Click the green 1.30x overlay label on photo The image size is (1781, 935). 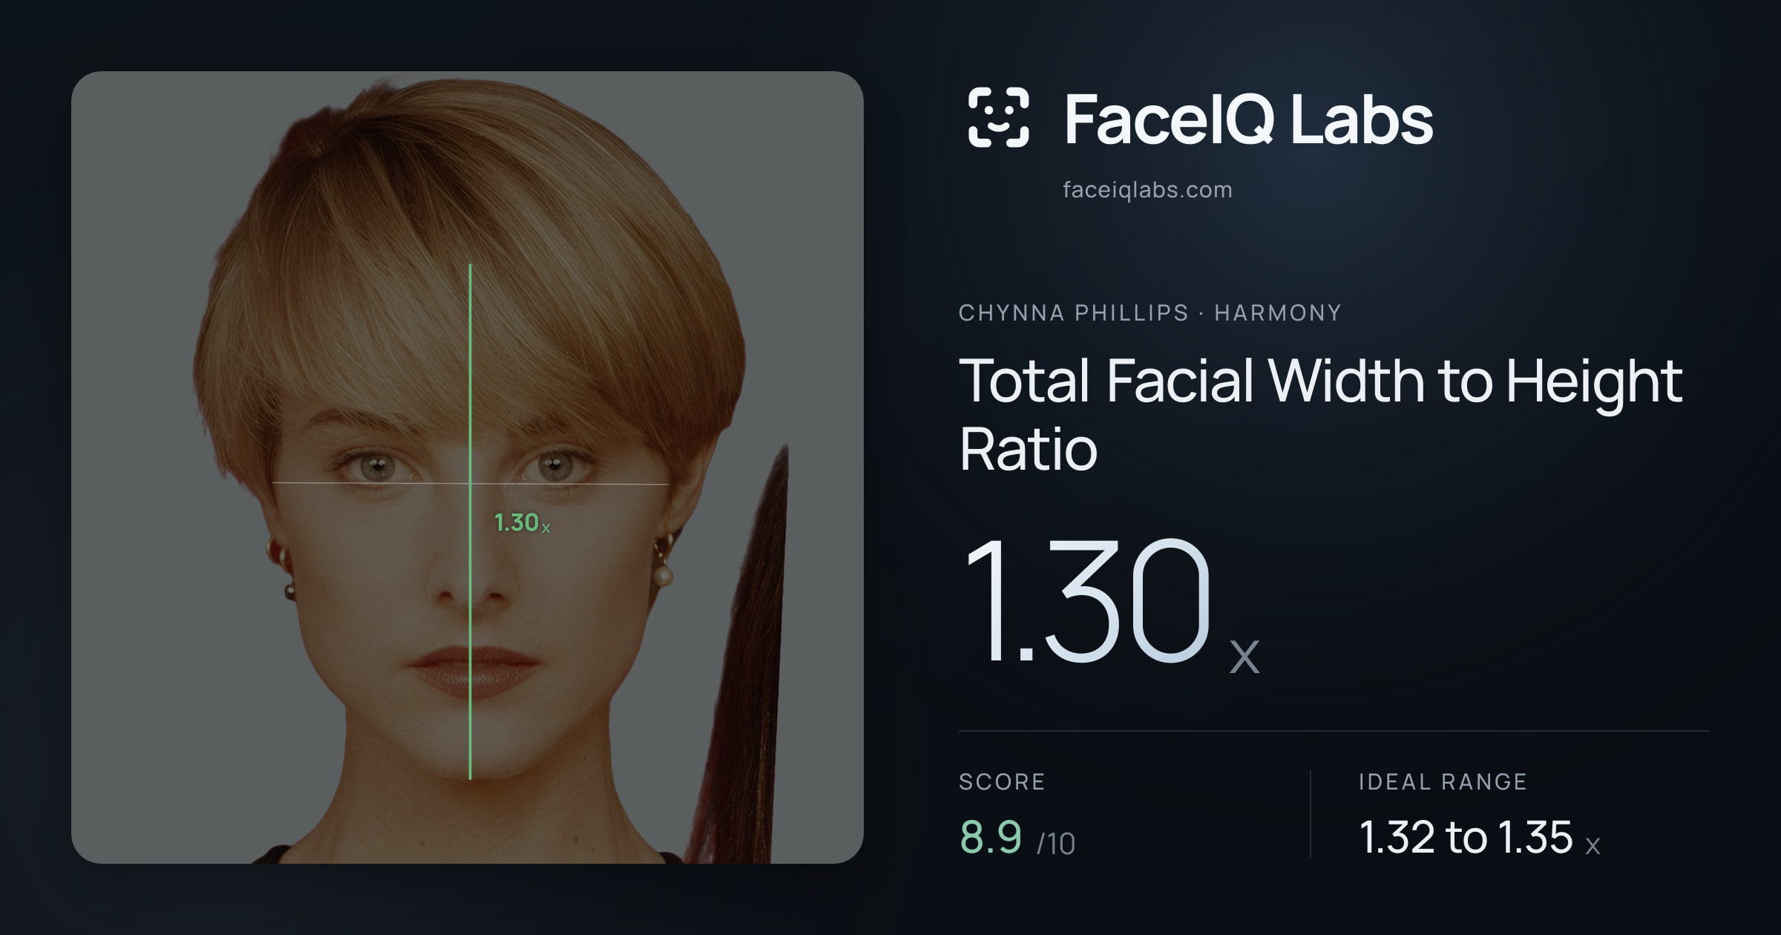click(522, 523)
